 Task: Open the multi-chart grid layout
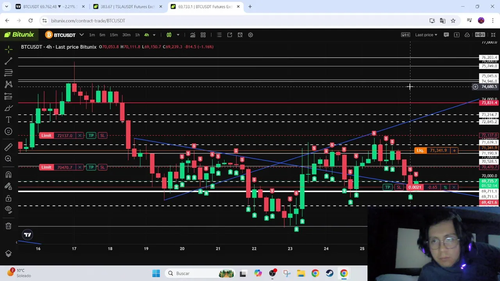click(x=203, y=35)
